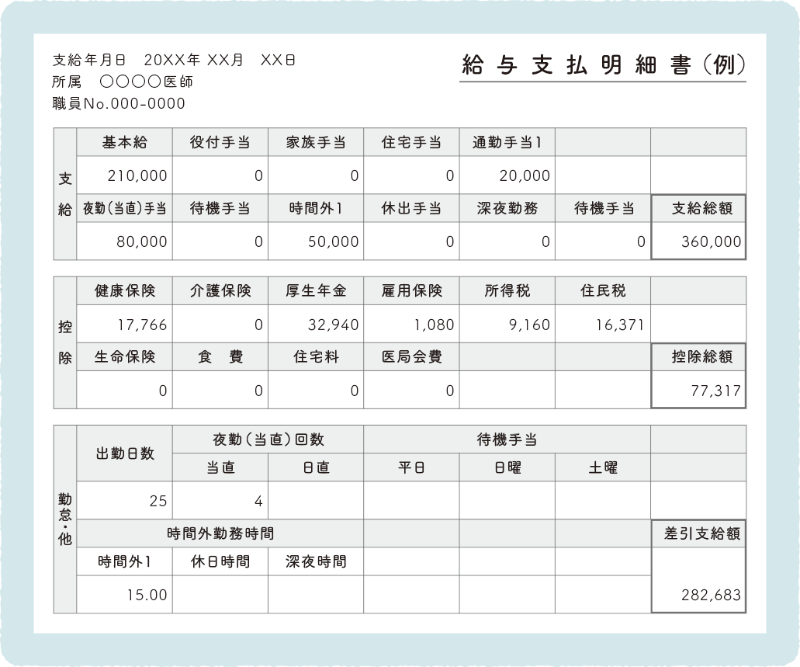Click the "0" value under "介護保険"
800x667 pixels.
pyautogui.click(x=258, y=325)
